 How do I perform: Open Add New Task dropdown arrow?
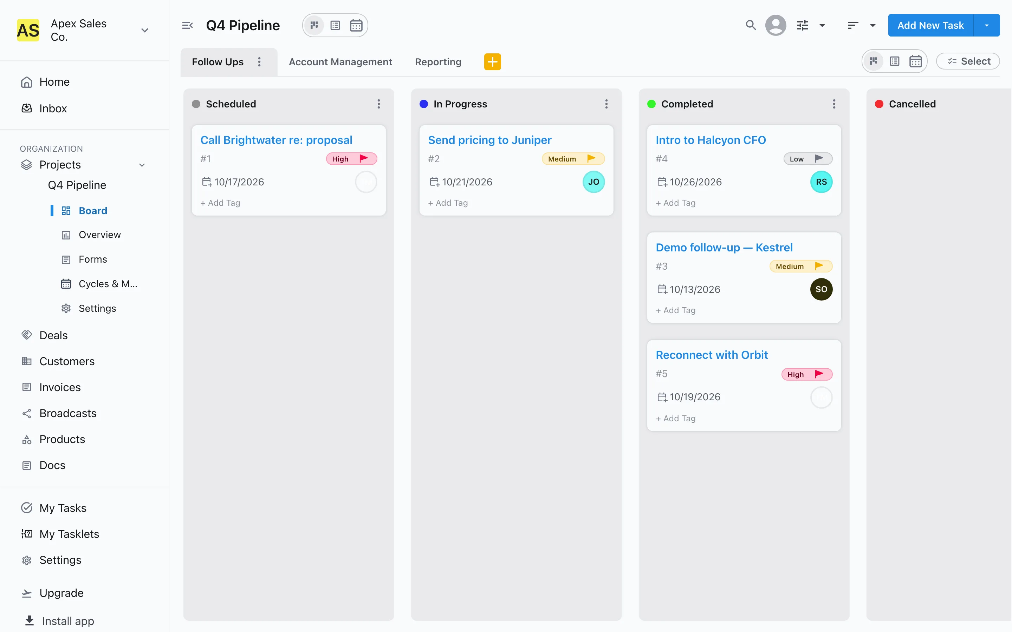[x=986, y=26]
